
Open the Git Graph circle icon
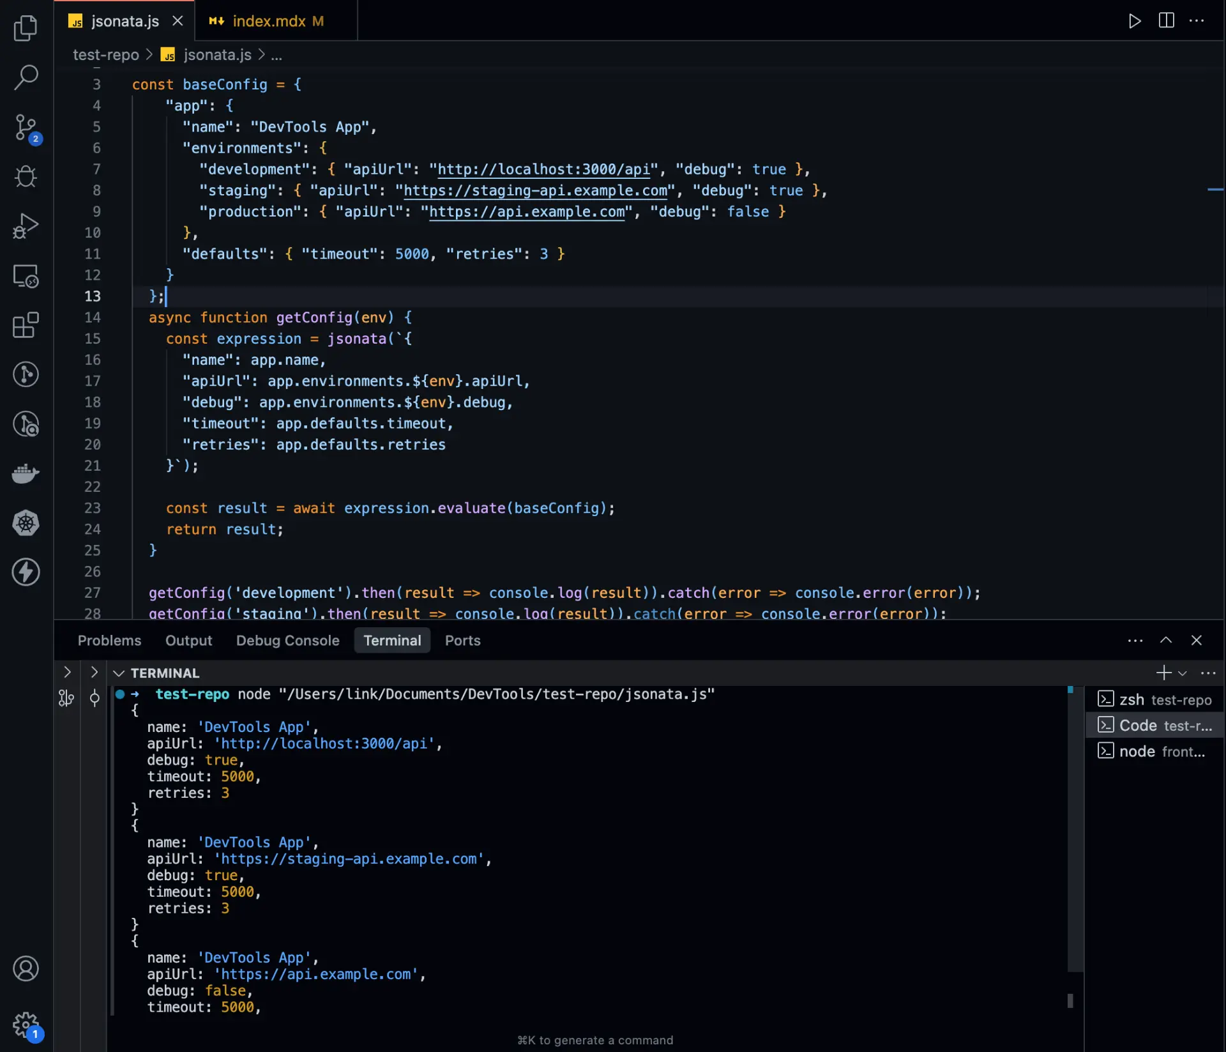[x=26, y=374]
